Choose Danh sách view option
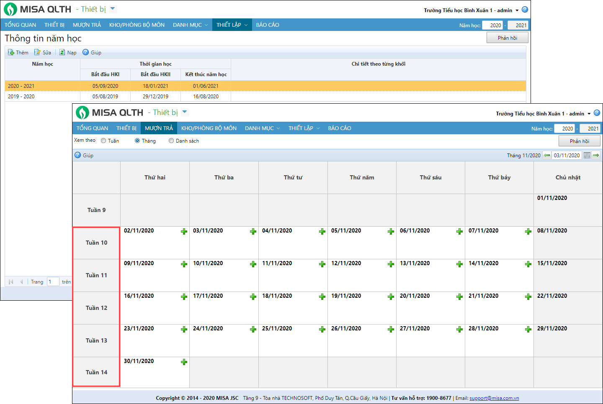The height and width of the screenshot is (404, 603). pyautogui.click(x=171, y=141)
